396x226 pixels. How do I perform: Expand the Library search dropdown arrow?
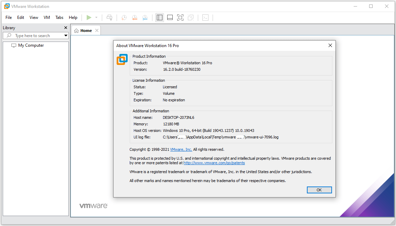coord(66,36)
